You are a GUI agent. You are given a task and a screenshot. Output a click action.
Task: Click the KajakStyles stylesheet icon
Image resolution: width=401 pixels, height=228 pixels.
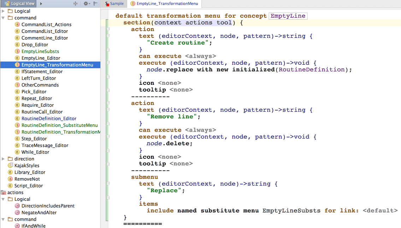pos(10,165)
